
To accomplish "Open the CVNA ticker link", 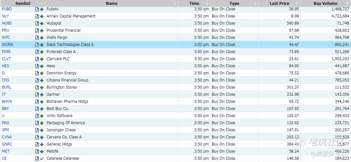I will 7,137.
